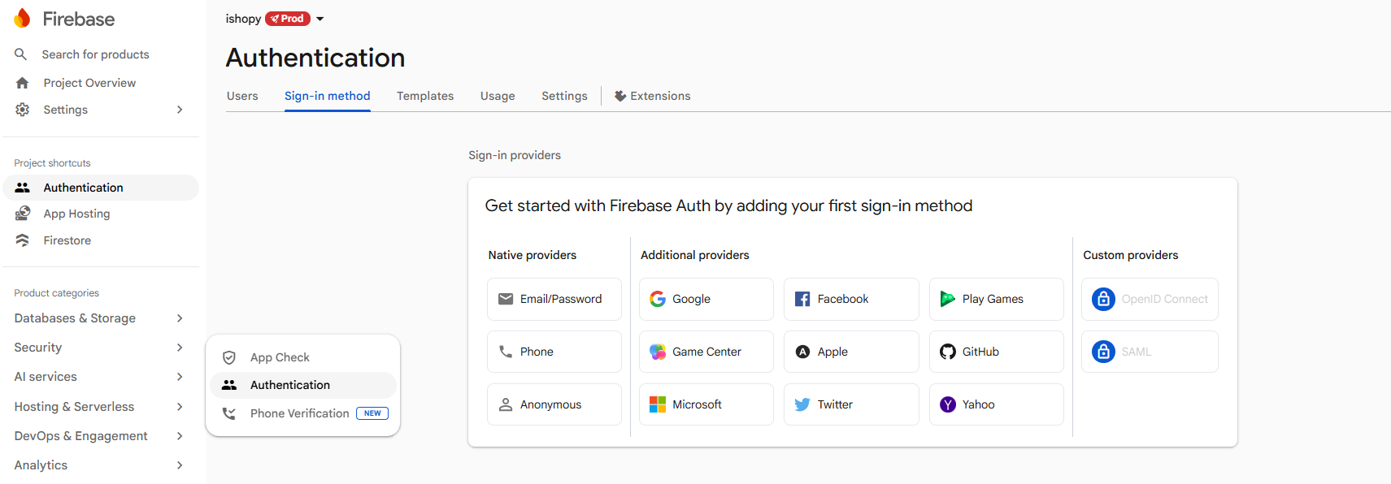Viewport: 1391px width, 484px height.
Task: Click the Custom providers heading
Action: tap(1131, 255)
